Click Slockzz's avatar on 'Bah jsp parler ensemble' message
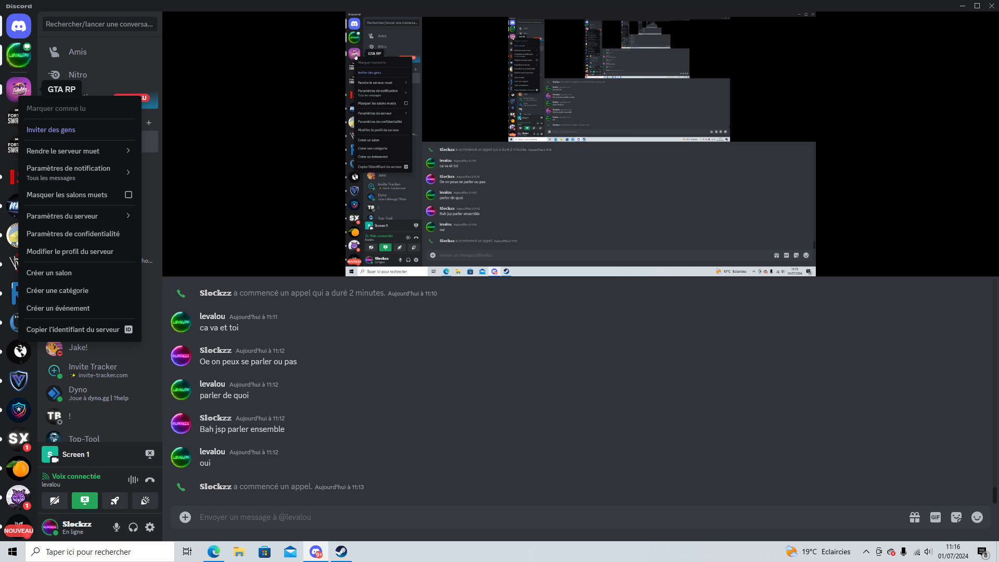The height and width of the screenshot is (562, 999). click(x=181, y=424)
